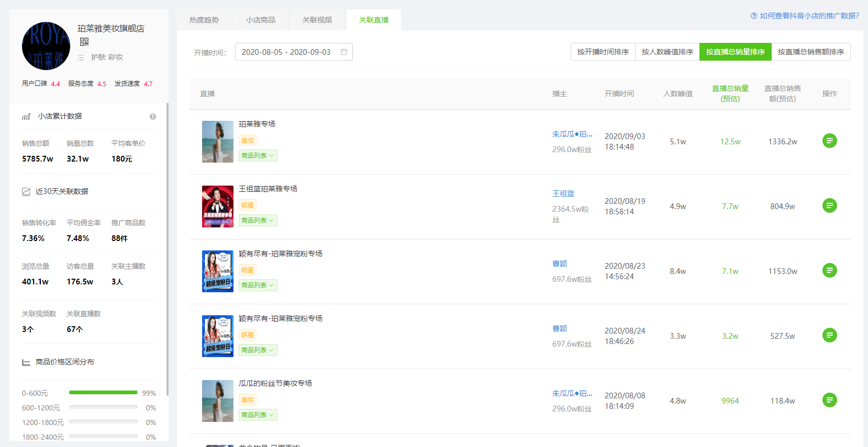Click the 瓜瓜的粉丝节美妆专场 title
This screenshot has height=447, width=868.
[275, 383]
